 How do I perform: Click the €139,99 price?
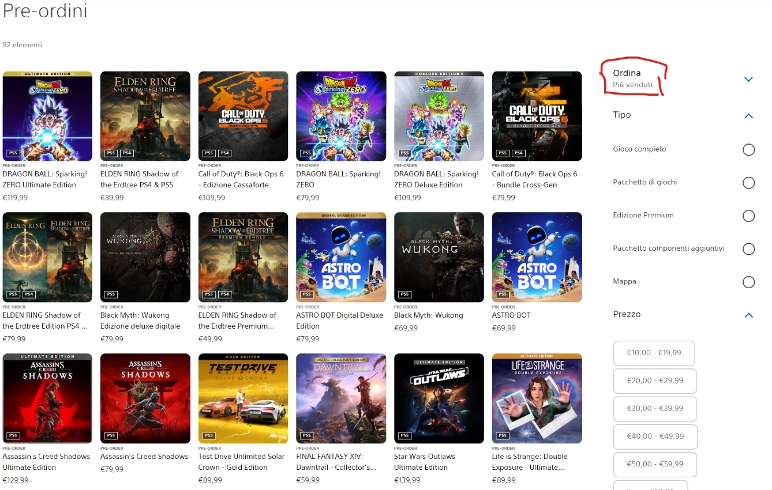click(407, 480)
